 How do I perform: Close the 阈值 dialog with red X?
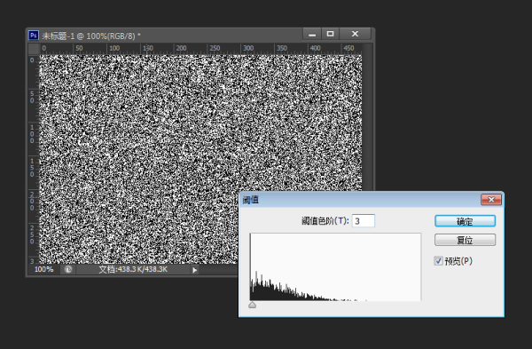[491, 200]
